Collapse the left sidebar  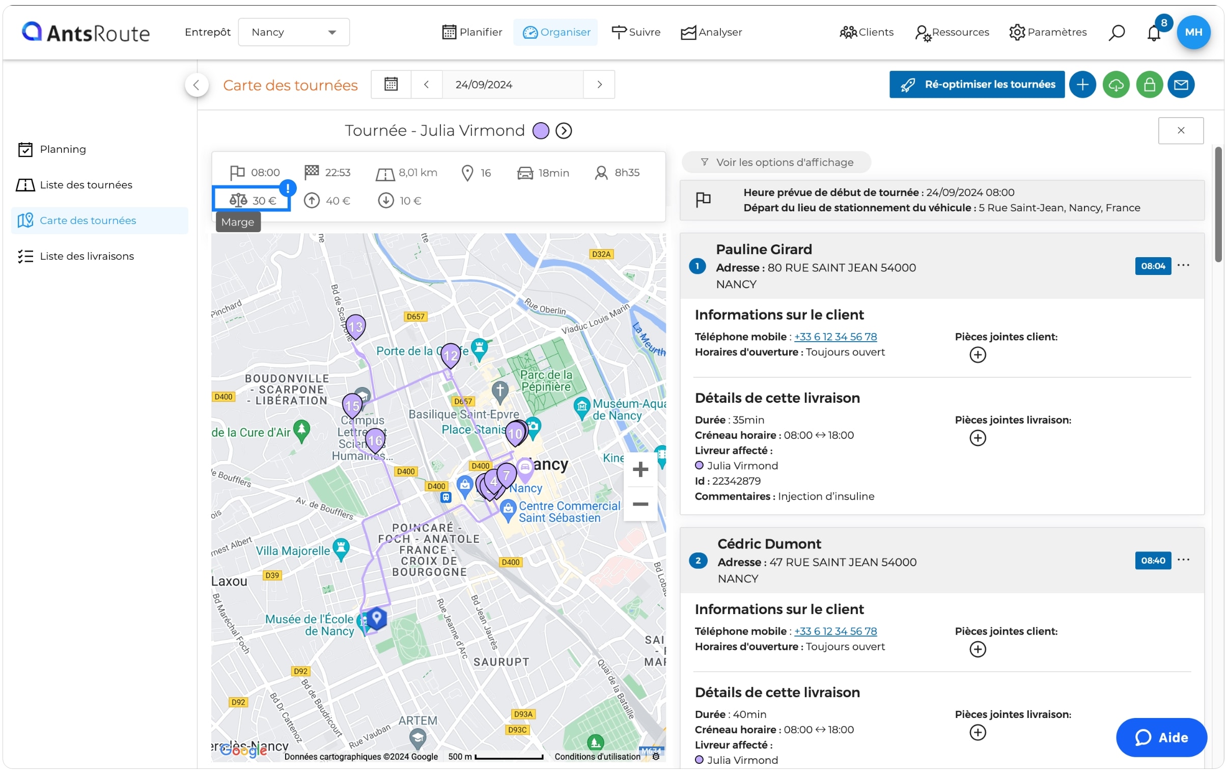click(196, 85)
